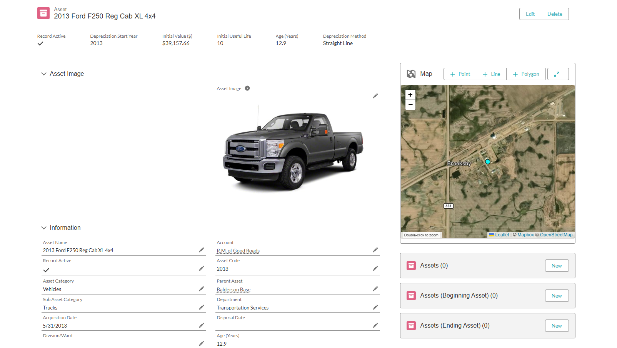Edit the Acquisition Date pencil icon
This screenshot has width=617, height=348.
point(202,325)
